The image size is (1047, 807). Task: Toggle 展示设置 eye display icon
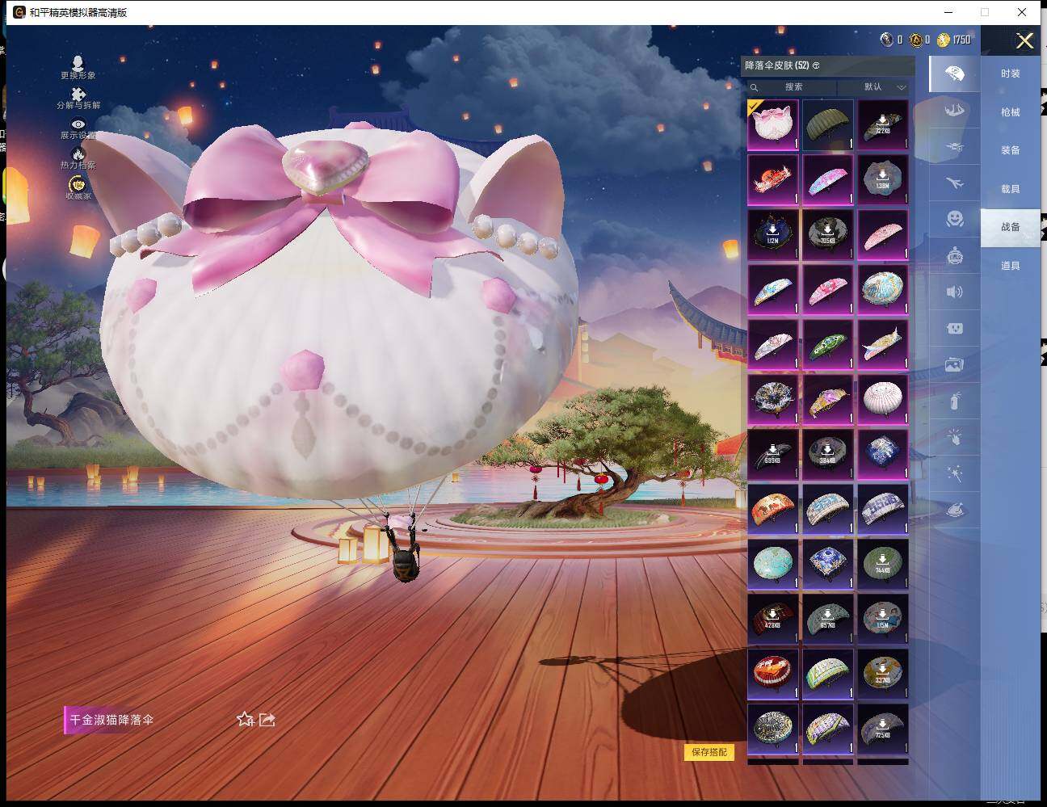point(78,125)
